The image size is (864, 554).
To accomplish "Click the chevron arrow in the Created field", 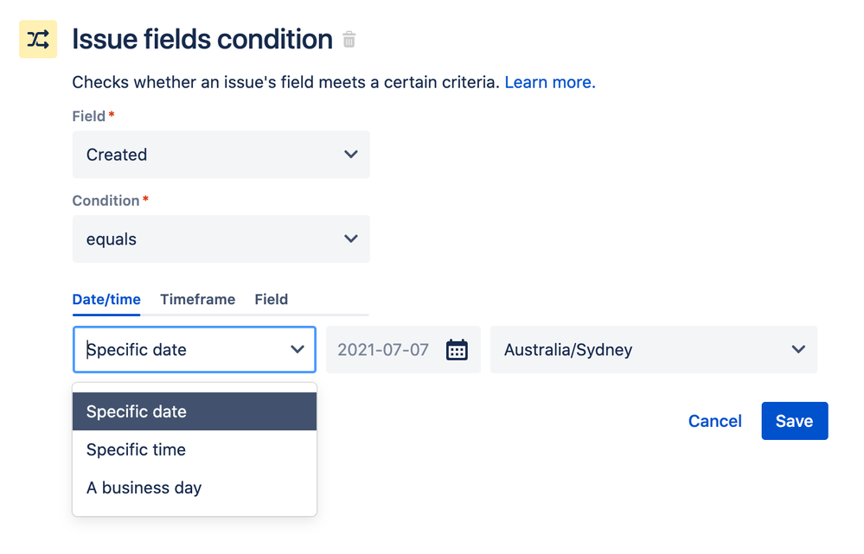I will pos(350,155).
